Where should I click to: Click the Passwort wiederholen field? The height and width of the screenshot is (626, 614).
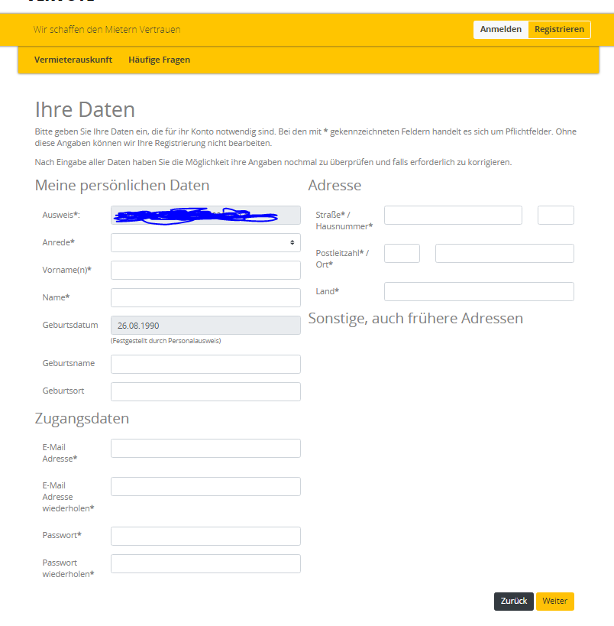205,563
